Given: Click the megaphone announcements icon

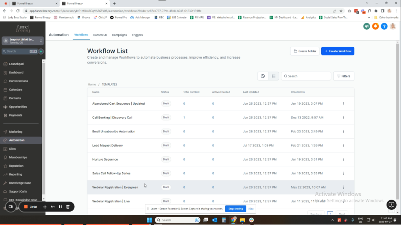Looking at the screenshot, I should pyautogui.click(x=367, y=26).
